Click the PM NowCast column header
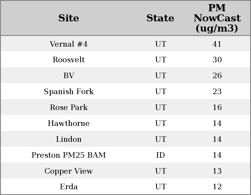251x195 pixels. point(217,18)
